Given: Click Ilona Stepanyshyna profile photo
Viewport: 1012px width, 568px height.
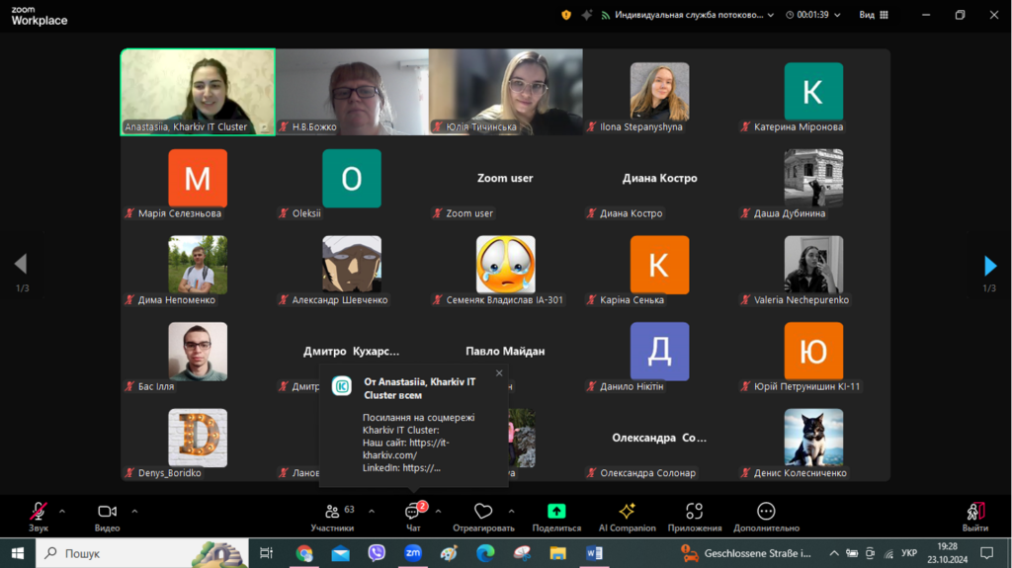Looking at the screenshot, I should point(659,92).
